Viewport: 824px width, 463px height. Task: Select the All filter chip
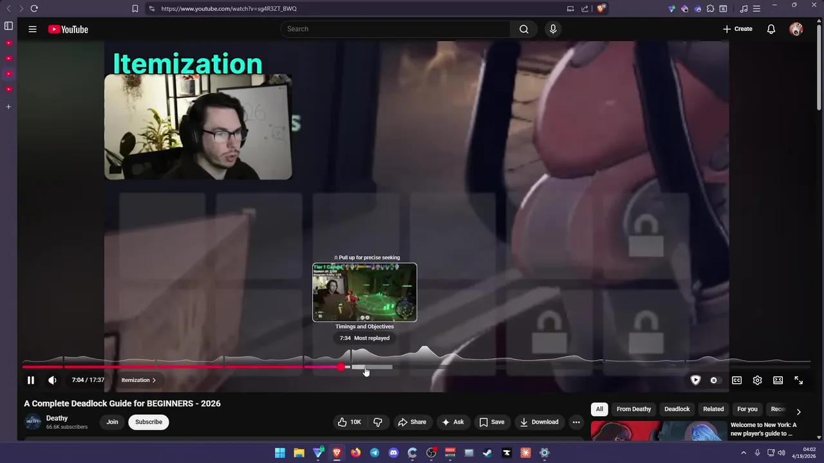[599, 409]
